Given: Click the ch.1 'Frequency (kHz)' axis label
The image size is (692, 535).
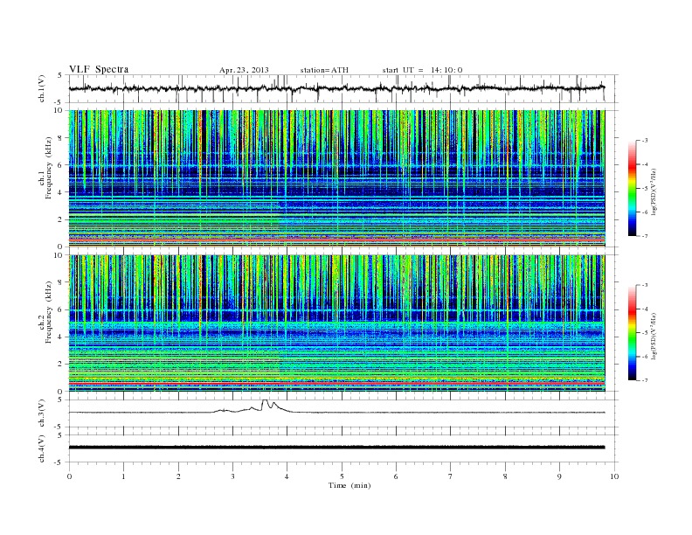Looking at the screenshot, I should pos(48,168).
